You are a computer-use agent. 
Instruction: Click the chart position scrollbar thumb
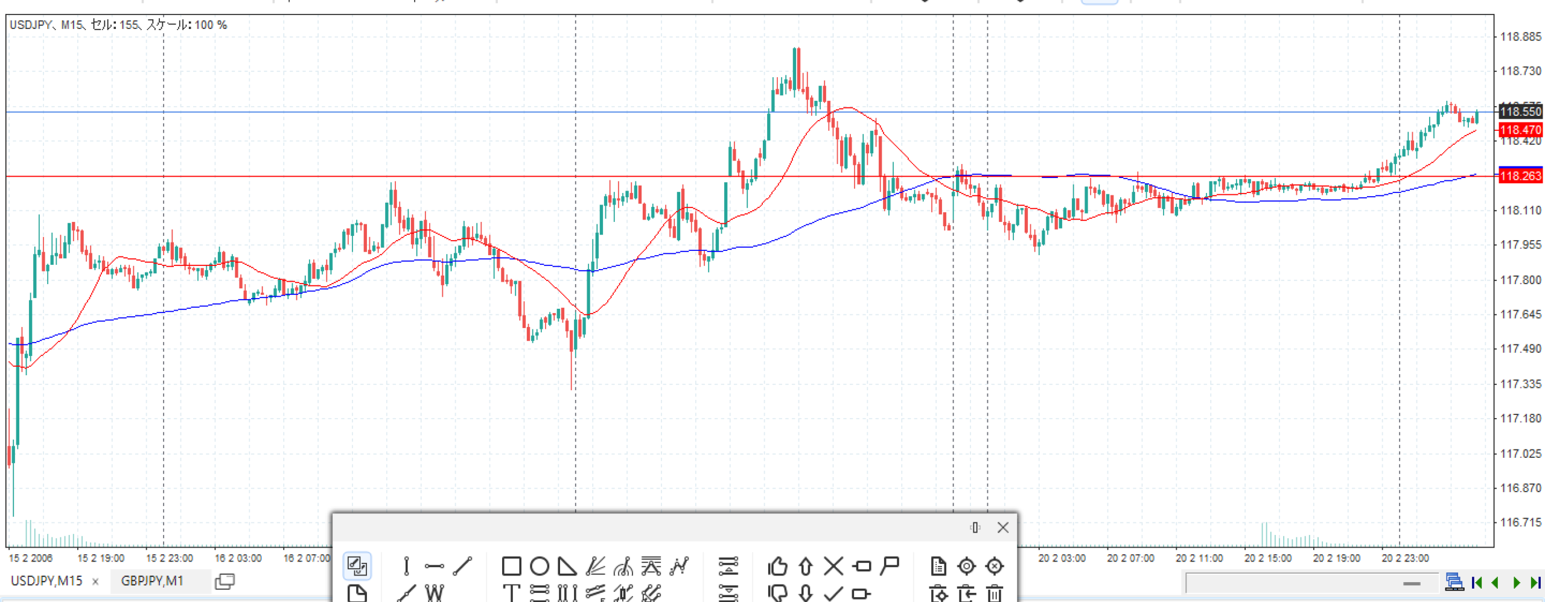point(1412,583)
